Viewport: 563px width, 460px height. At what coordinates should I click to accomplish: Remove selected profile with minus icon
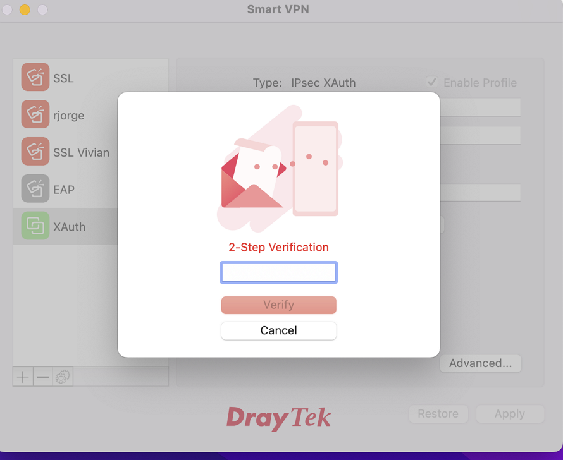[x=43, y=377]
